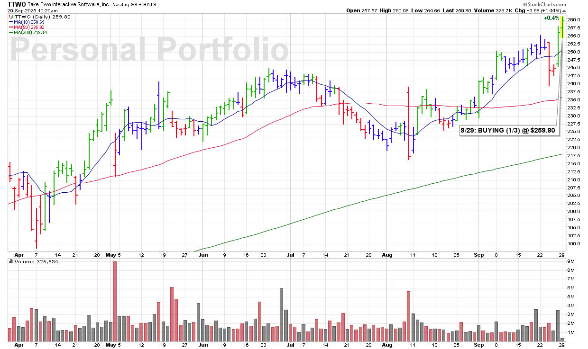Image resolution: width=588 pixels, height=349 pixels.
Task: Click the red MA(50) legend line marker
Action: (10, 27)
